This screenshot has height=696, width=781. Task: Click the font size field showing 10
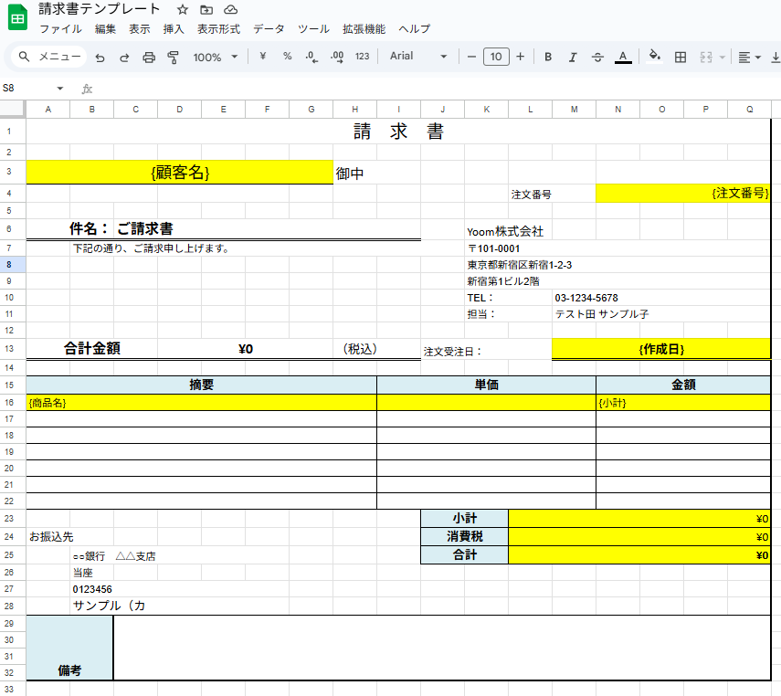[496, 57]
